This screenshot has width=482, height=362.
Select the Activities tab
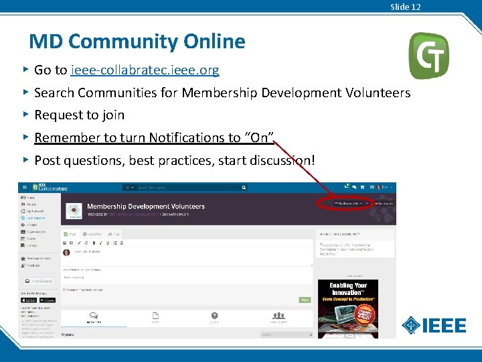(x=94, y=318)
